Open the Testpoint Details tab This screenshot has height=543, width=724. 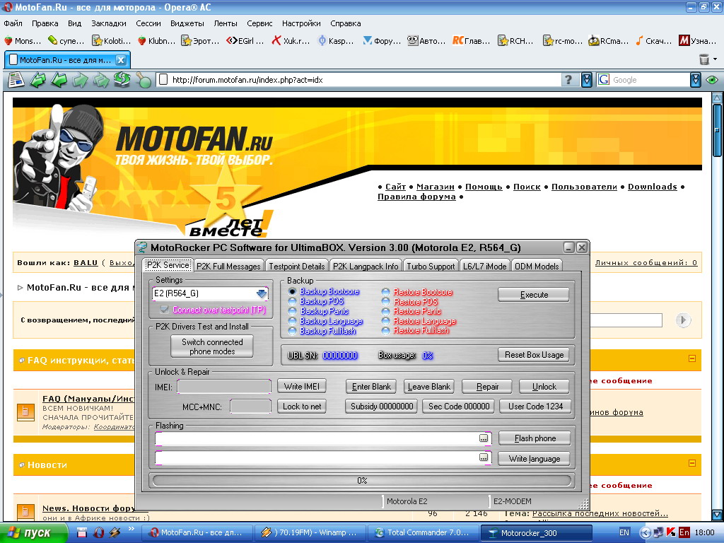point(296,266)
